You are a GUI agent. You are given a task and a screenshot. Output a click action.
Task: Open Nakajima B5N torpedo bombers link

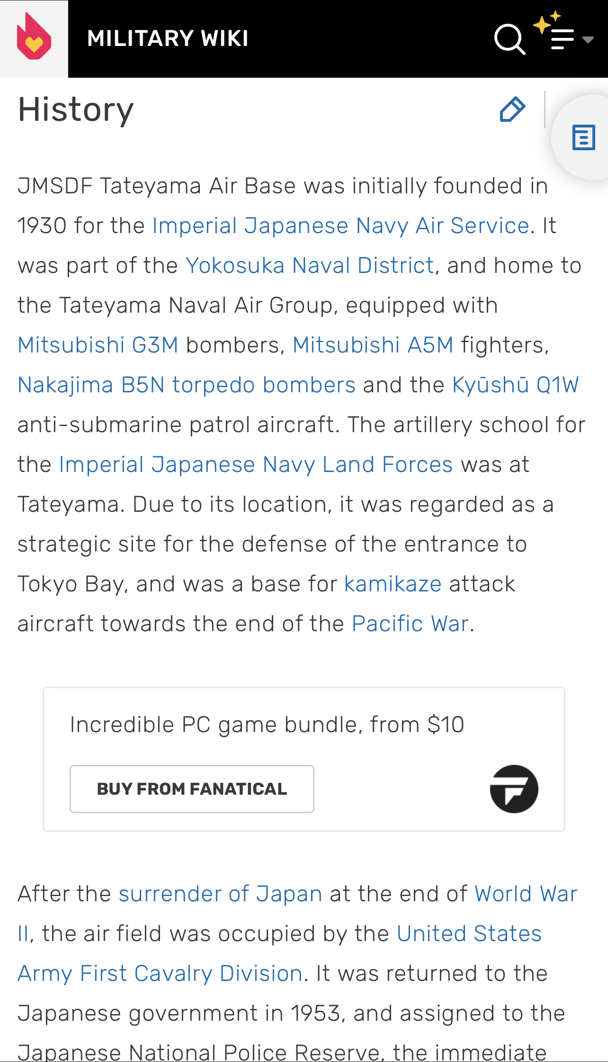[187, 385]
